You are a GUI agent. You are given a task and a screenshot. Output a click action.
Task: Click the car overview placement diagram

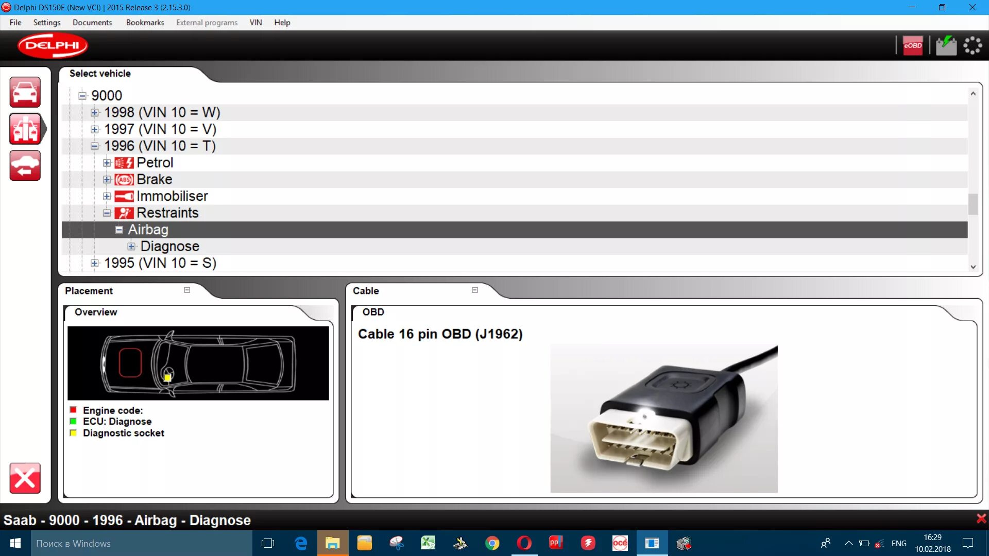[x=198, y=363]
